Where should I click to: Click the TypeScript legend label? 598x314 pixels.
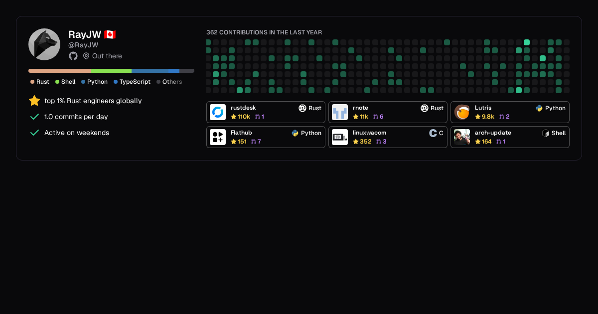(x=135, y=82)
